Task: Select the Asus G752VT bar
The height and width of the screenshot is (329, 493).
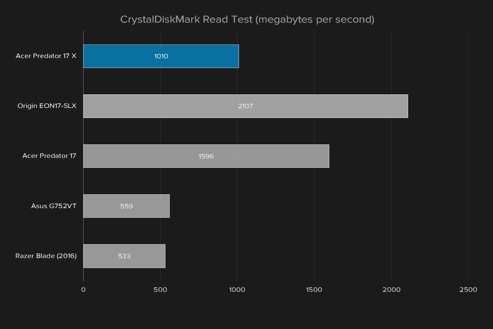Action: 127,206
